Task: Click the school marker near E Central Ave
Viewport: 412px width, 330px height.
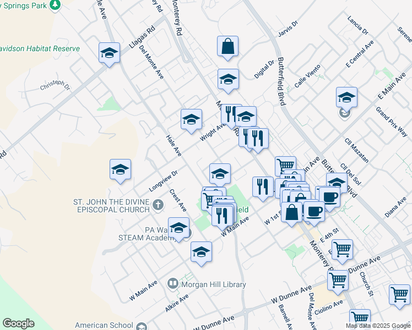Action: [346, 98]
